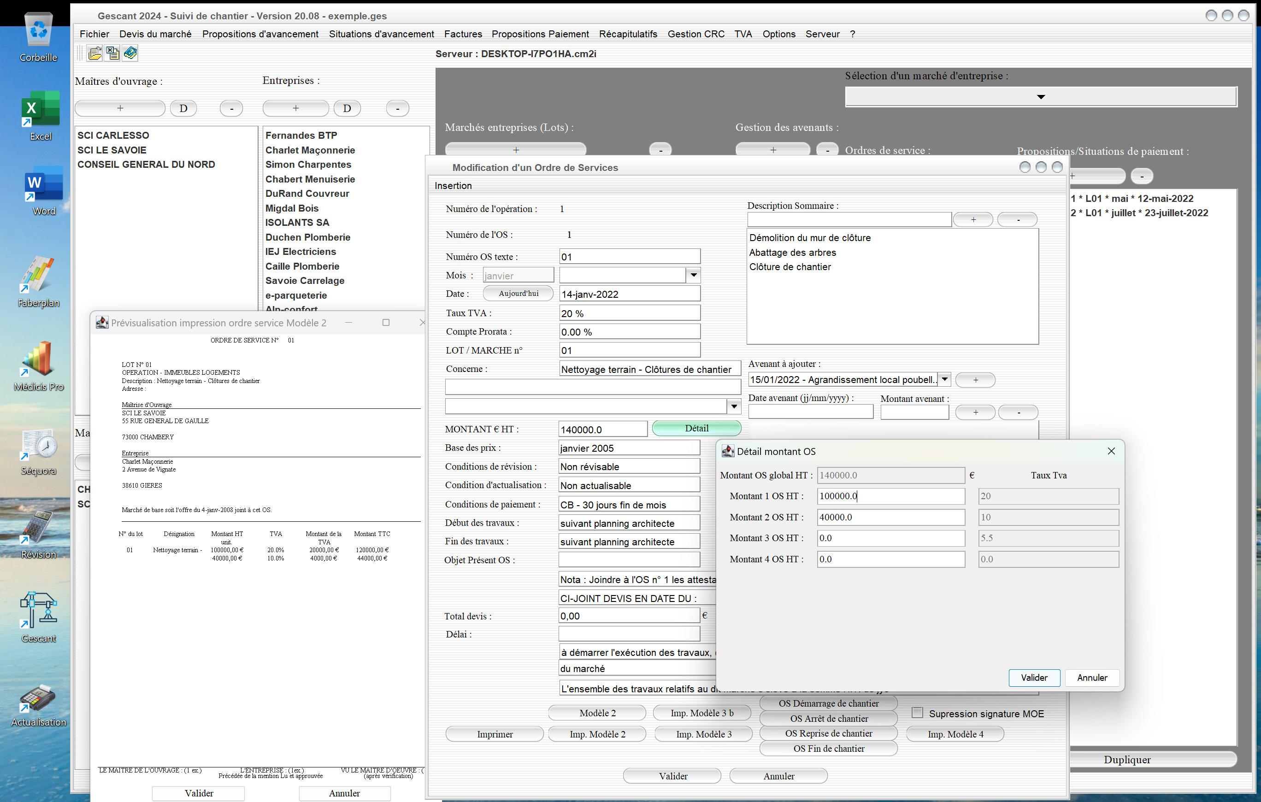Click the third toolbar icon with blue globe
The image size is (1261, 802).
pos(130,53)
